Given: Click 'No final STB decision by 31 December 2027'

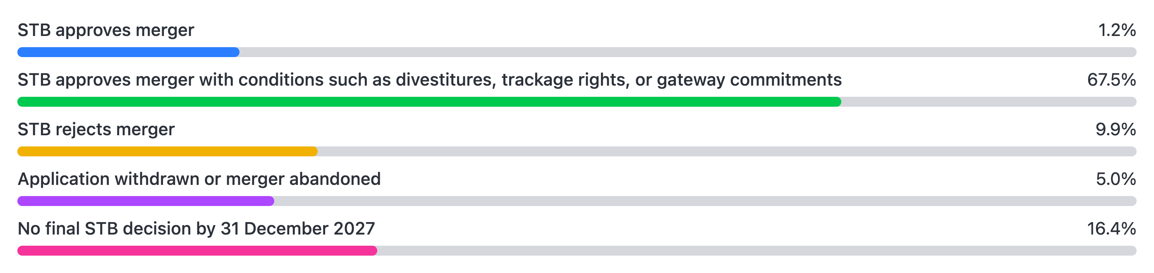Looking at the screenshot, I should coord(196,229).
